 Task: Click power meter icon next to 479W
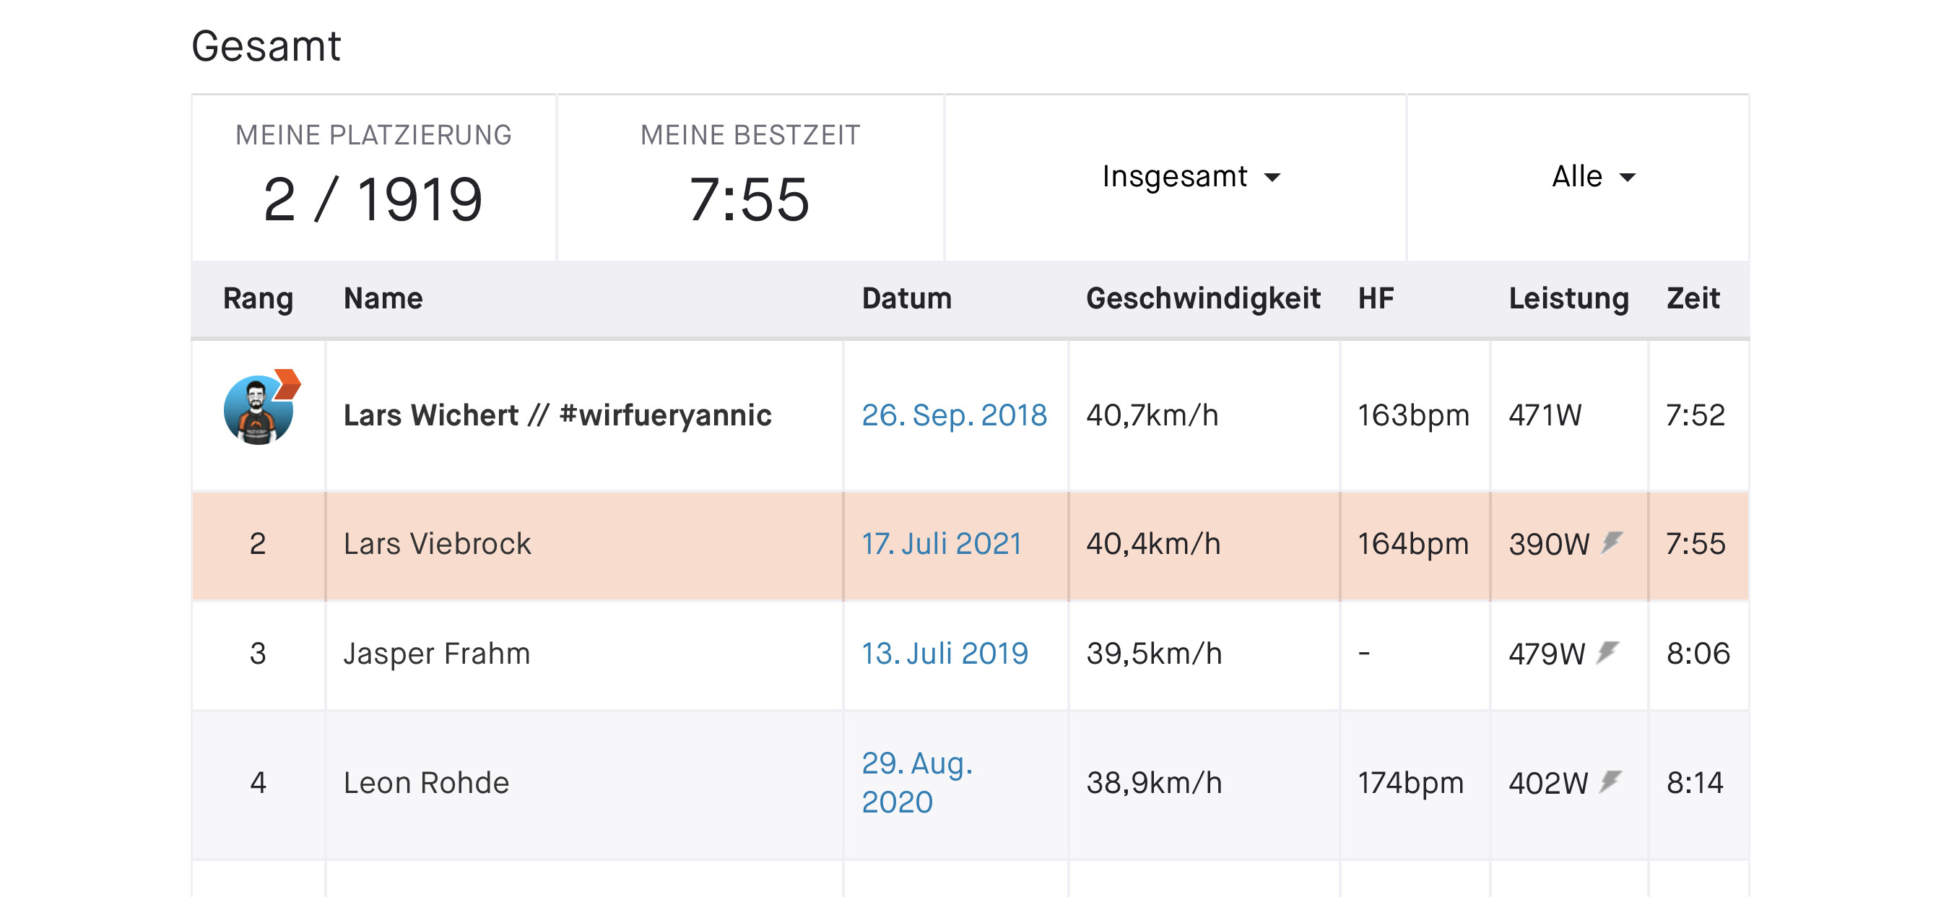click(x=1607, y=652)
